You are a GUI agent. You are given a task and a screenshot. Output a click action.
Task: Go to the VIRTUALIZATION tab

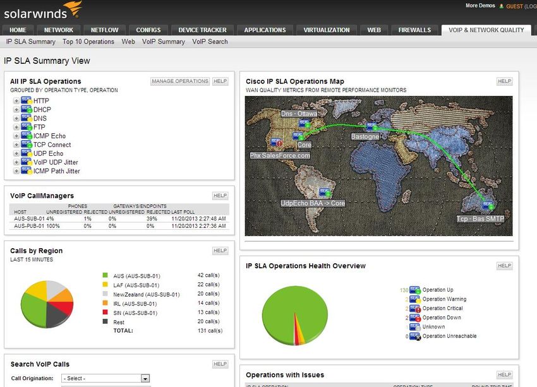[327, 30]
